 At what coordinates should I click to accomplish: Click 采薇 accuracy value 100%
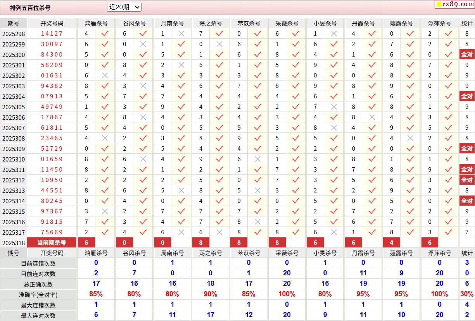click(287, 294)
